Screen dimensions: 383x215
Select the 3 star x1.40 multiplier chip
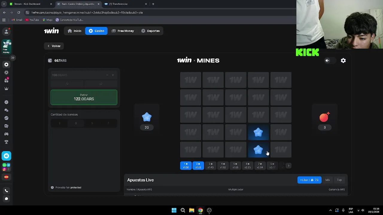pyautogui.click(x=211, y=166)
